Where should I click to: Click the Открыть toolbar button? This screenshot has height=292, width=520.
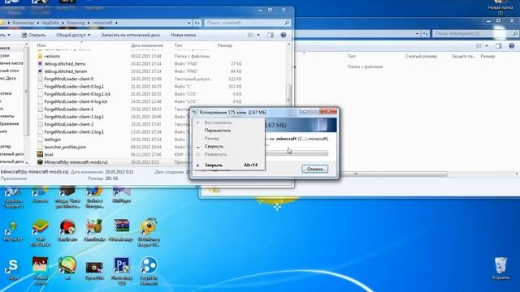[x=33, y=35]
